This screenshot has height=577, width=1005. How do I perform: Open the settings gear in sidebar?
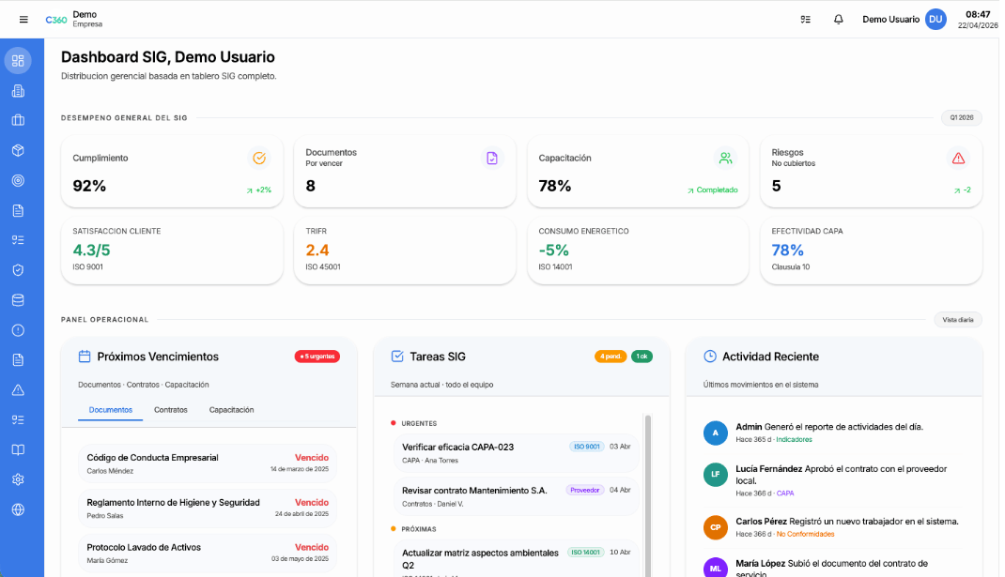tap(18, 479)
